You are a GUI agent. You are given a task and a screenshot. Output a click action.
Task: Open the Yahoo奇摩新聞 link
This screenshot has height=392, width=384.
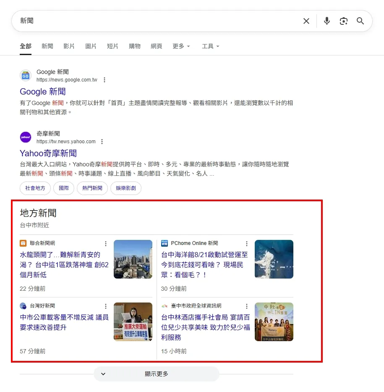49,153
